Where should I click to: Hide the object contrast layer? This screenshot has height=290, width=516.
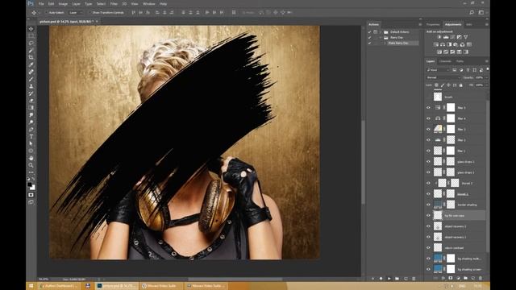[x=428, y=247]
